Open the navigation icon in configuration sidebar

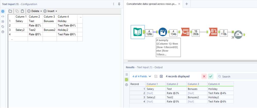(x=3, y=21)
